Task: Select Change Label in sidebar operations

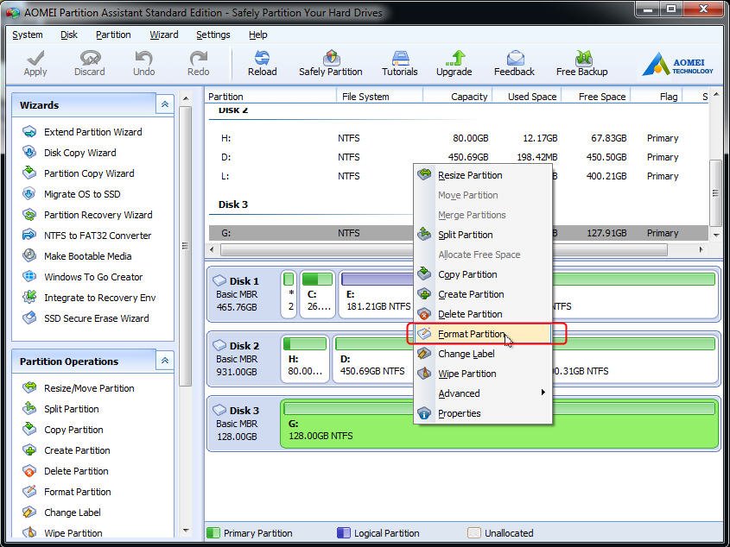Action: coord(61,512)
